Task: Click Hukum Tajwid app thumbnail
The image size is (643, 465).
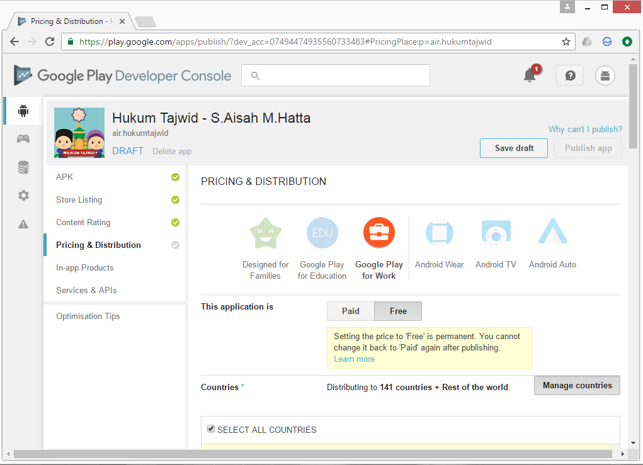Action: [x=79, y=133]
